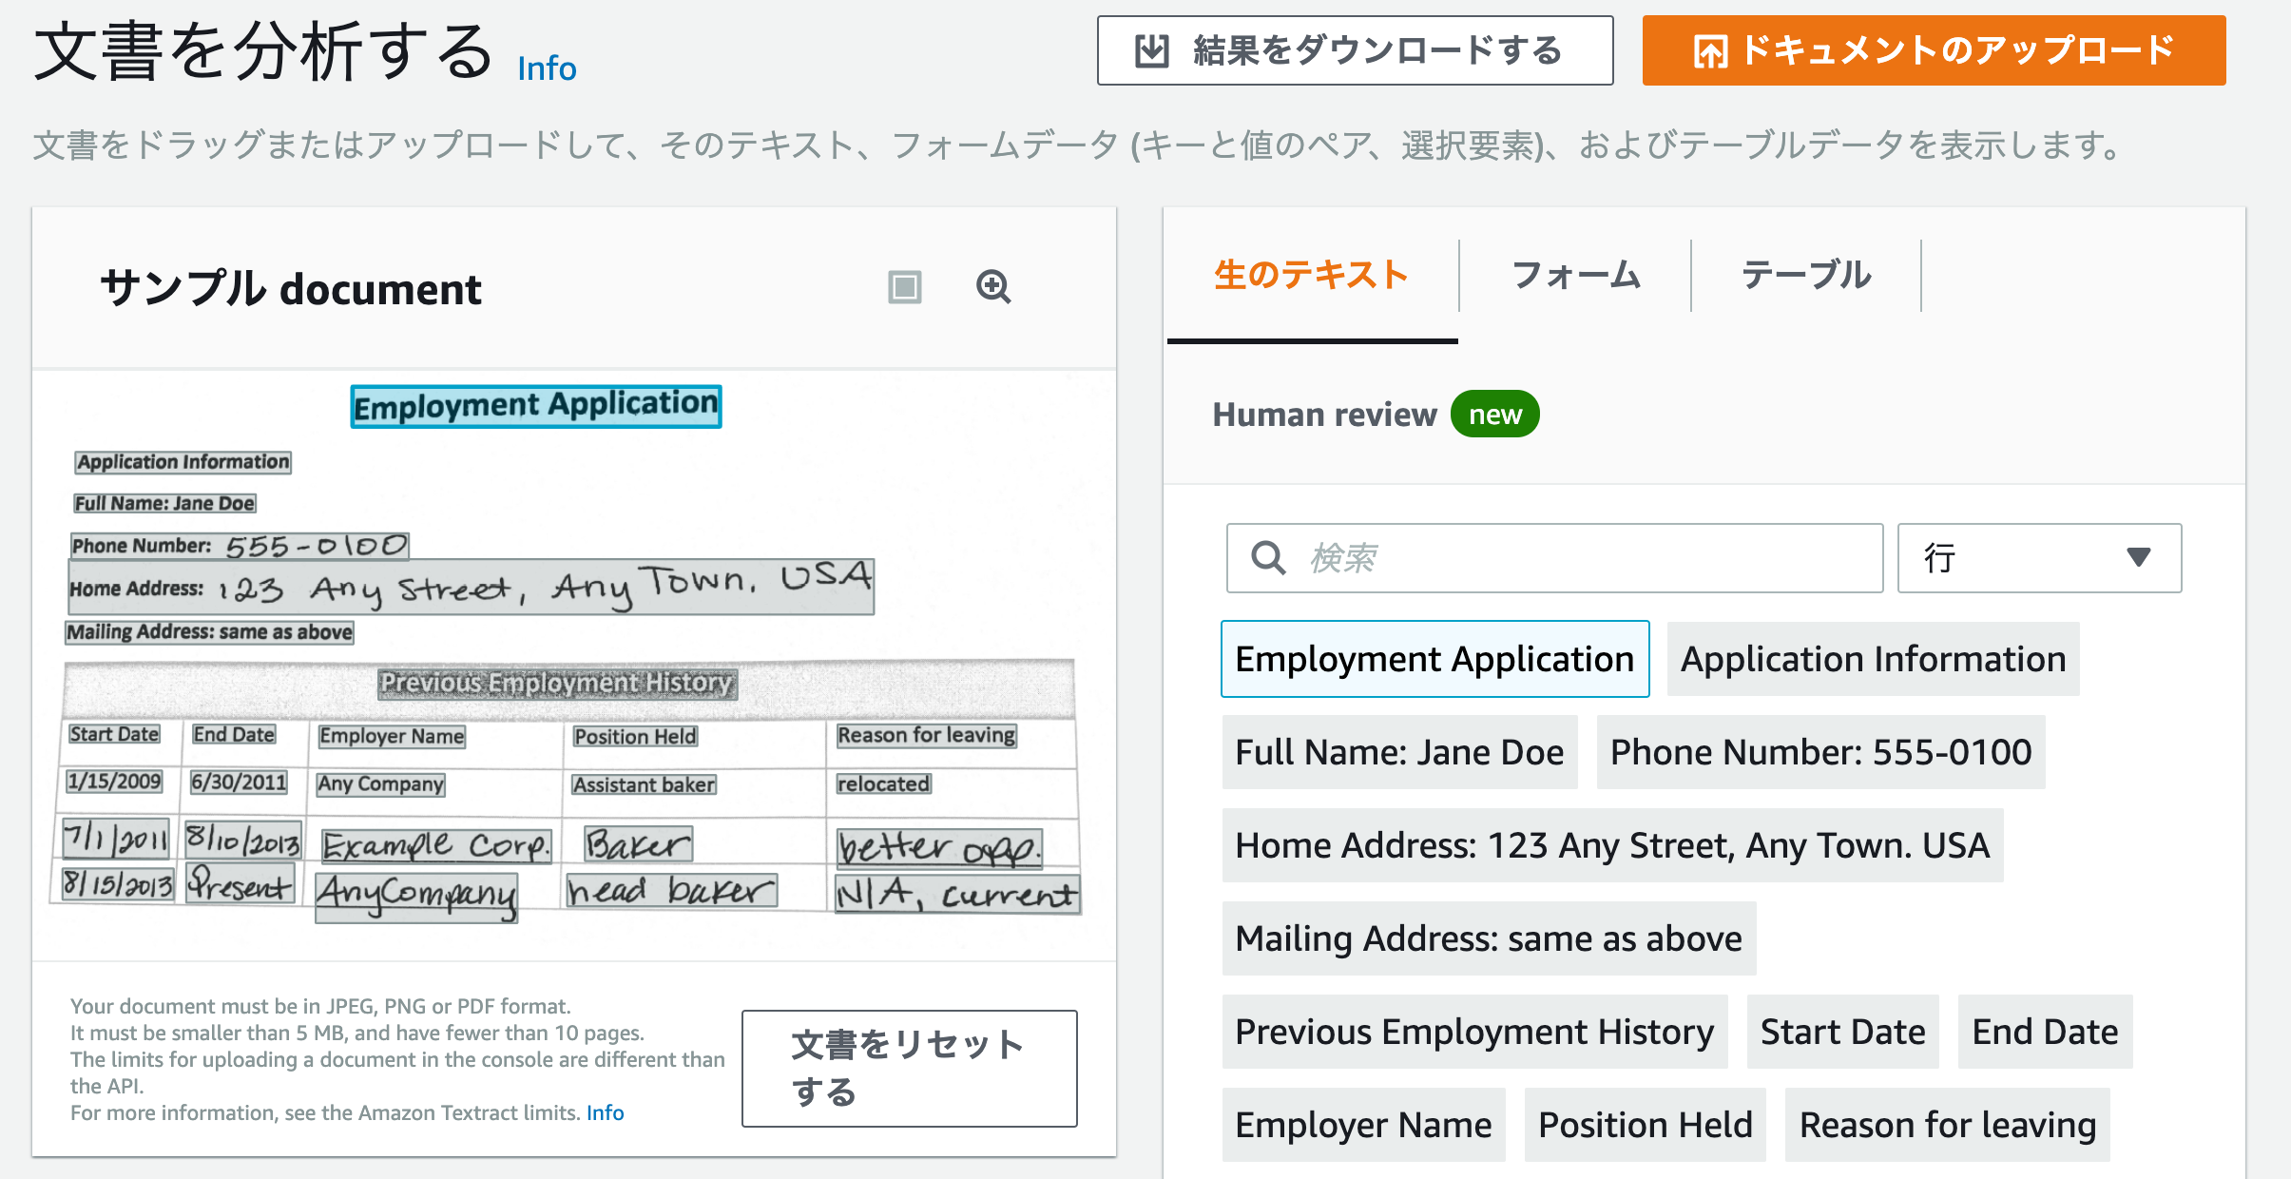Click relocated cell in document table
The image size is (2291, 1179).
coord(883,783)
